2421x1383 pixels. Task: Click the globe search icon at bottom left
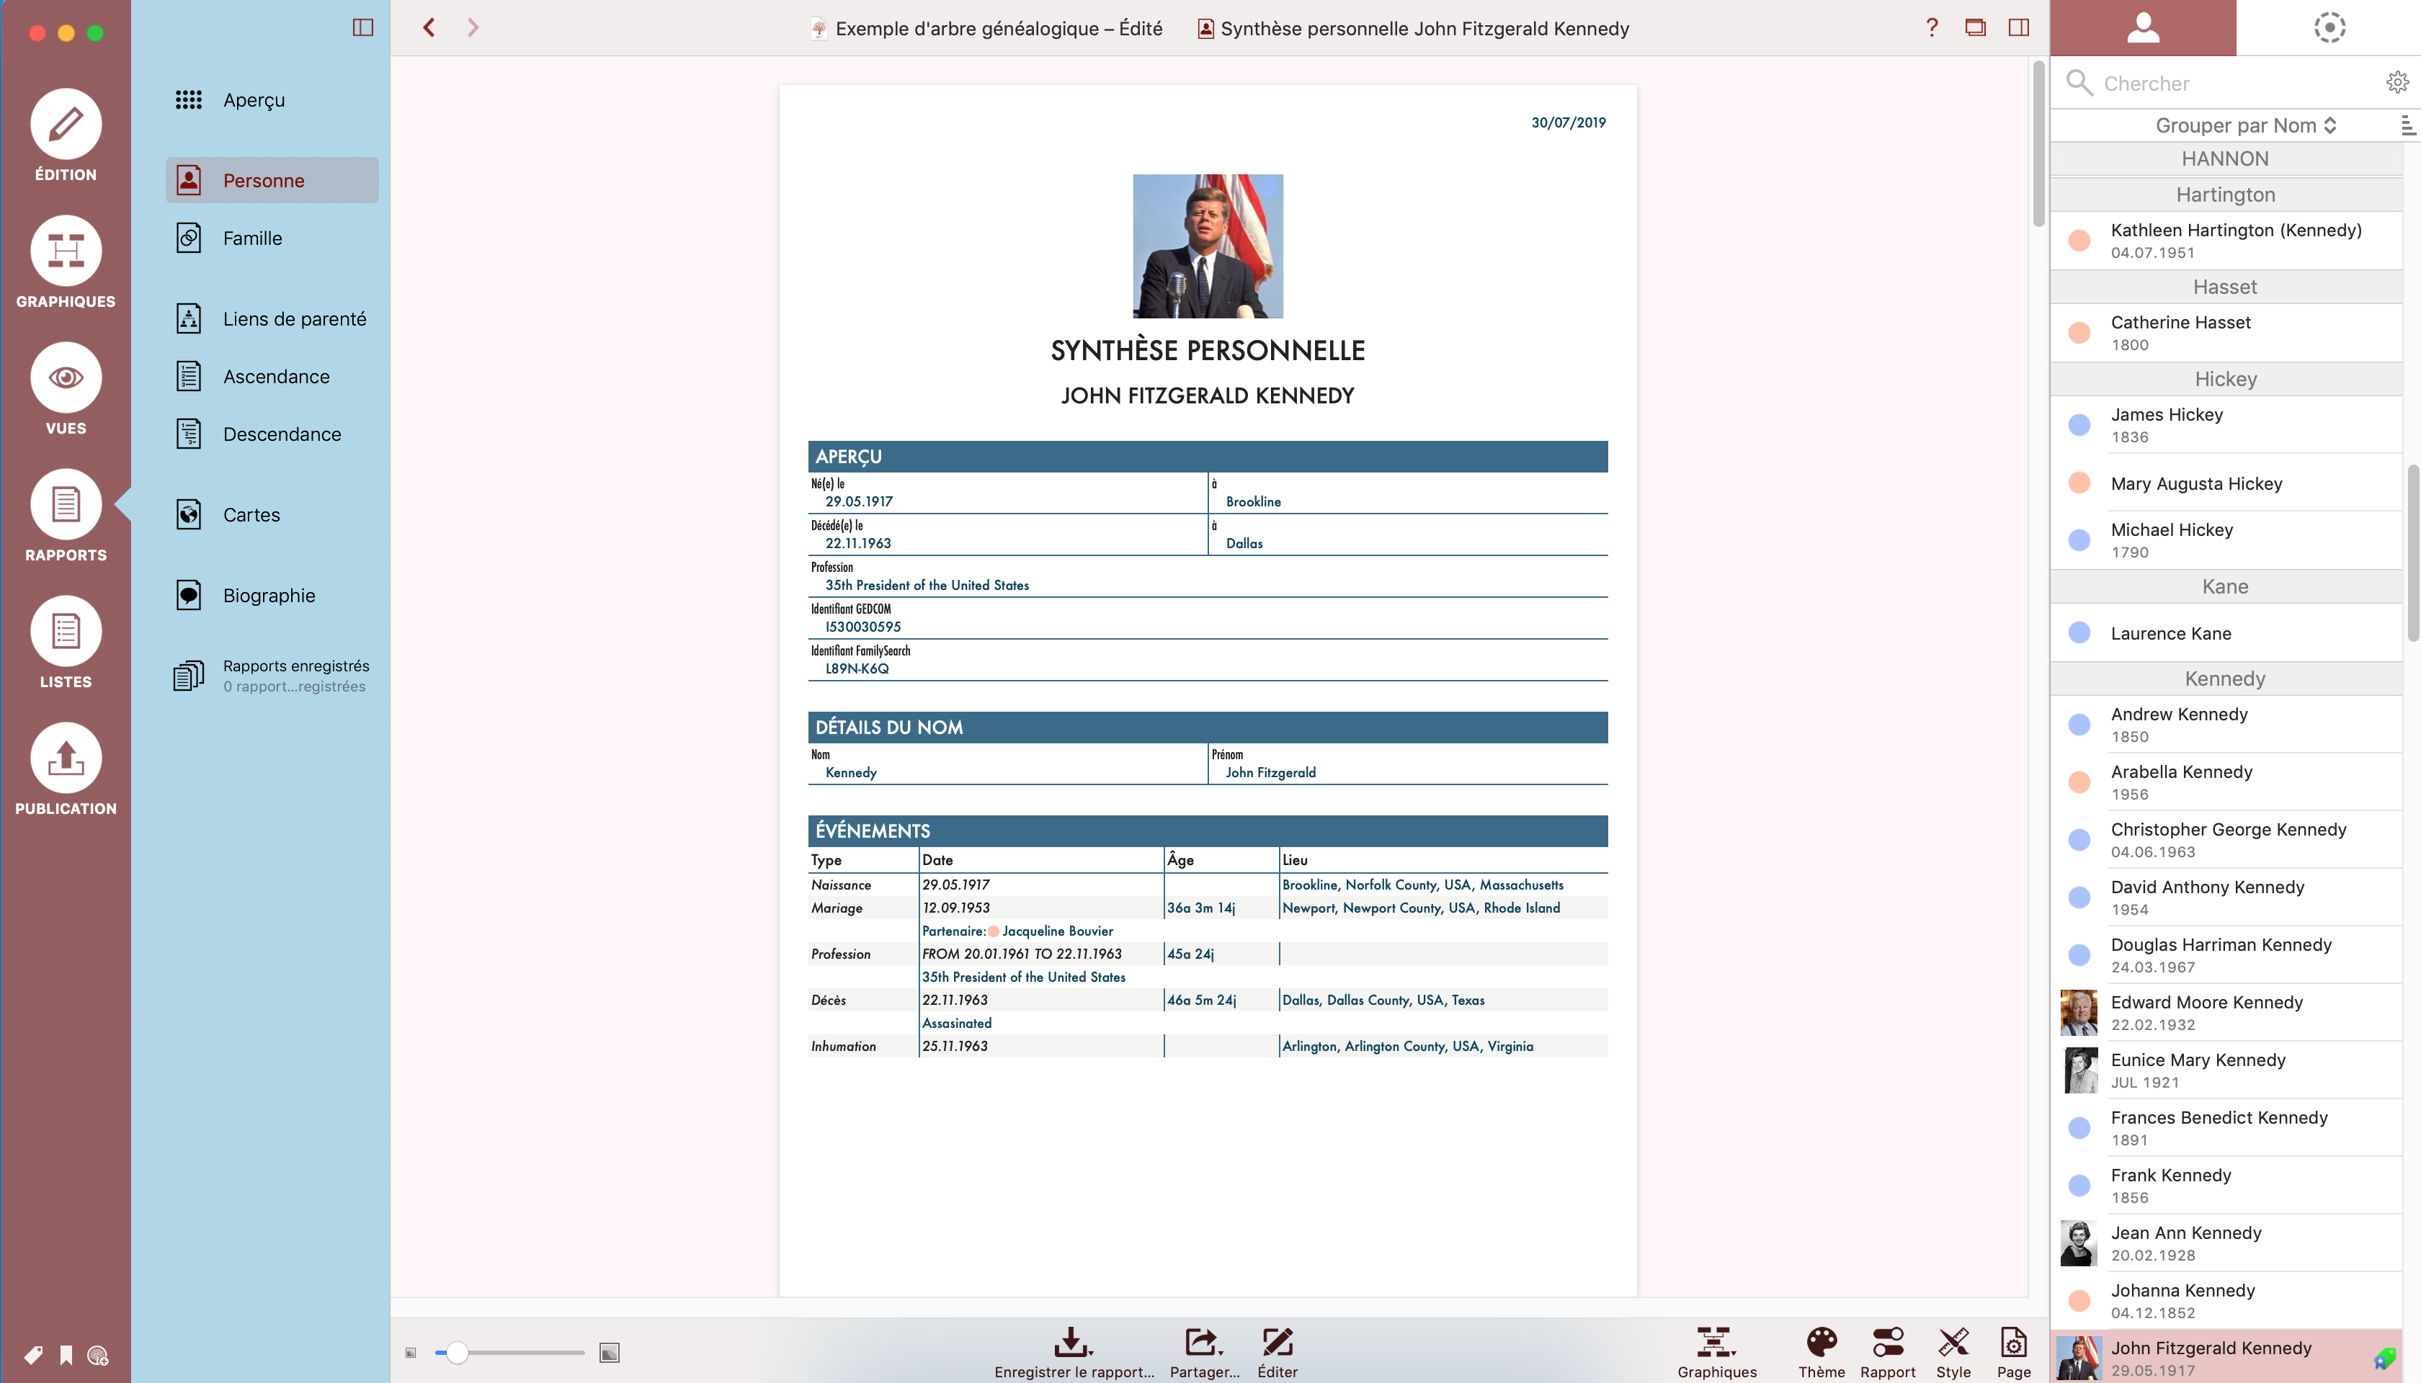pyautogui.click(x=98, y=1356)
